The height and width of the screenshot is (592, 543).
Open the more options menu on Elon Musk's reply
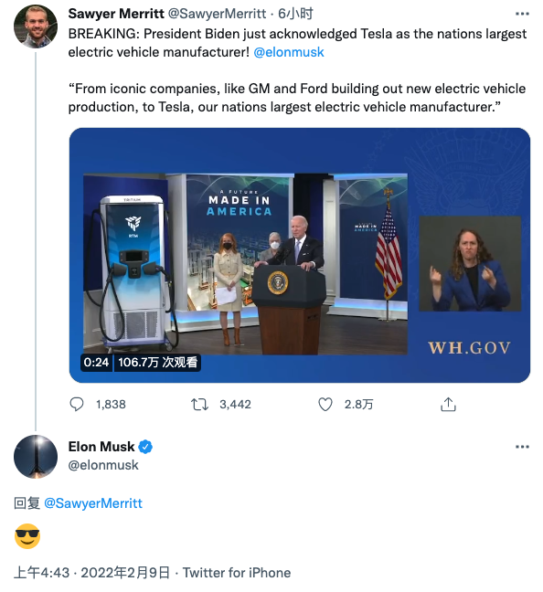[x=522, y=447]
